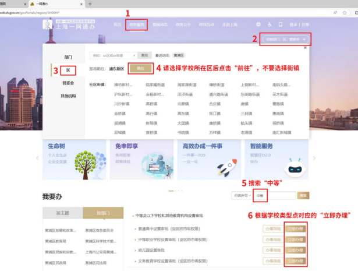358x271 pixels.
Task: Click the globe language icon in header
Action: click(258, 25)
